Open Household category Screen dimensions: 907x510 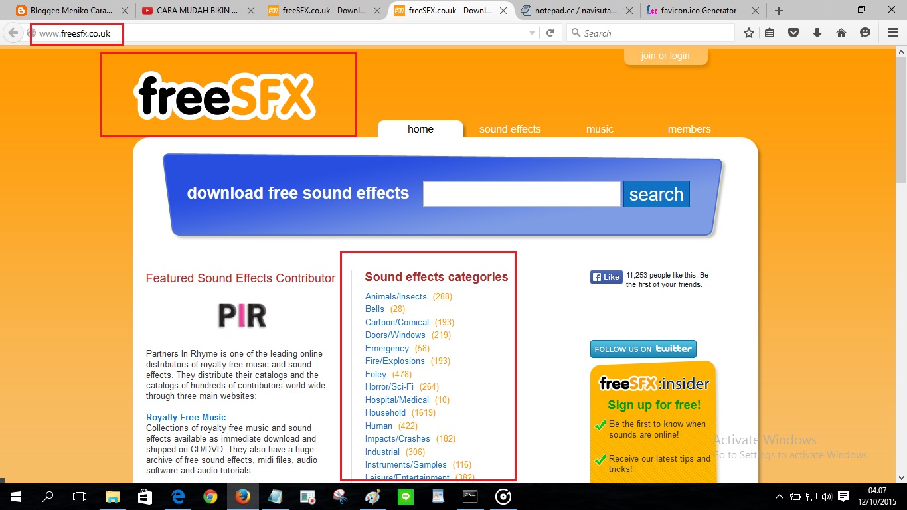pyautogui.click(x=385, y=412)
